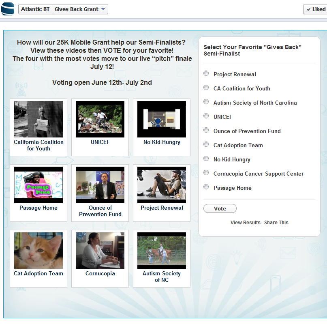Open the Gives Back Grant dropdown
This screenshot has width=327, height=324.
[80, 9]
